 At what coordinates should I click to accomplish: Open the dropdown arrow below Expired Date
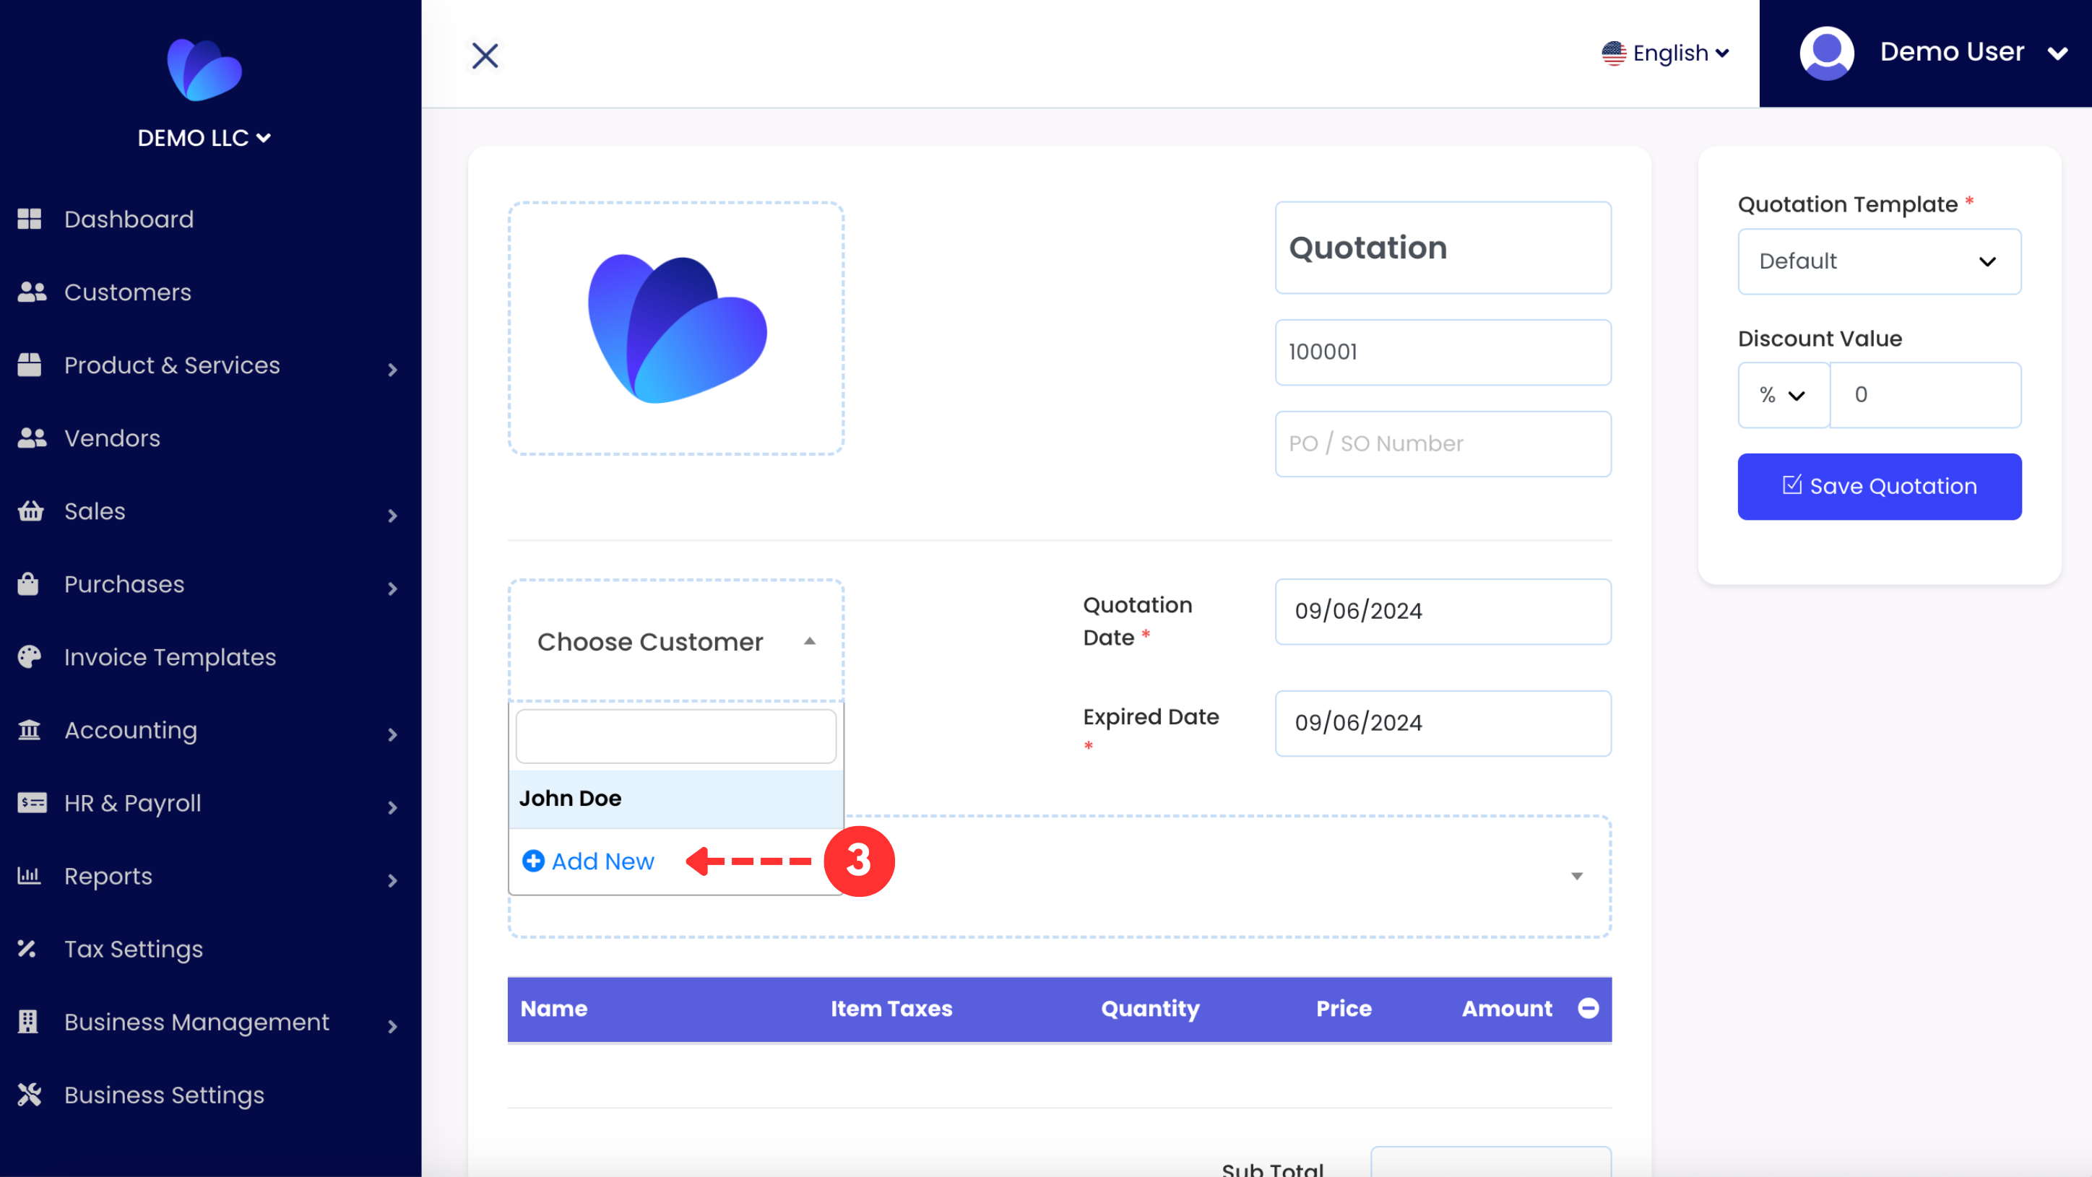[1576, 876]
